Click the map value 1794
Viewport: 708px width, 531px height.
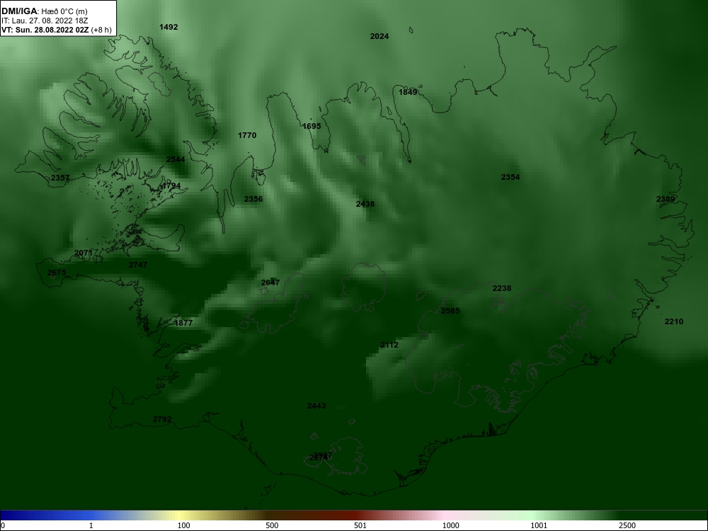[x=171, y=185]
